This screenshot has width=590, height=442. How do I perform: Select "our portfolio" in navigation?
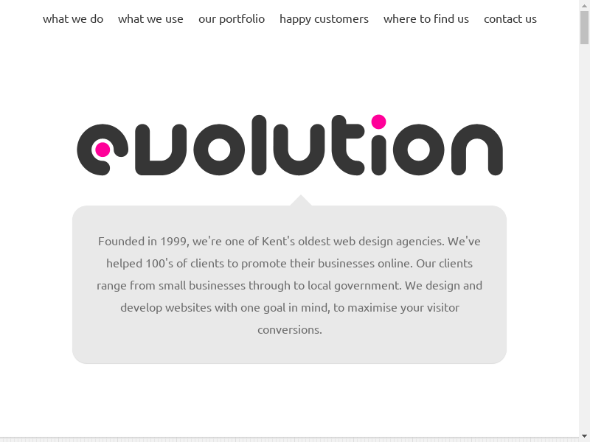[232, 19]
